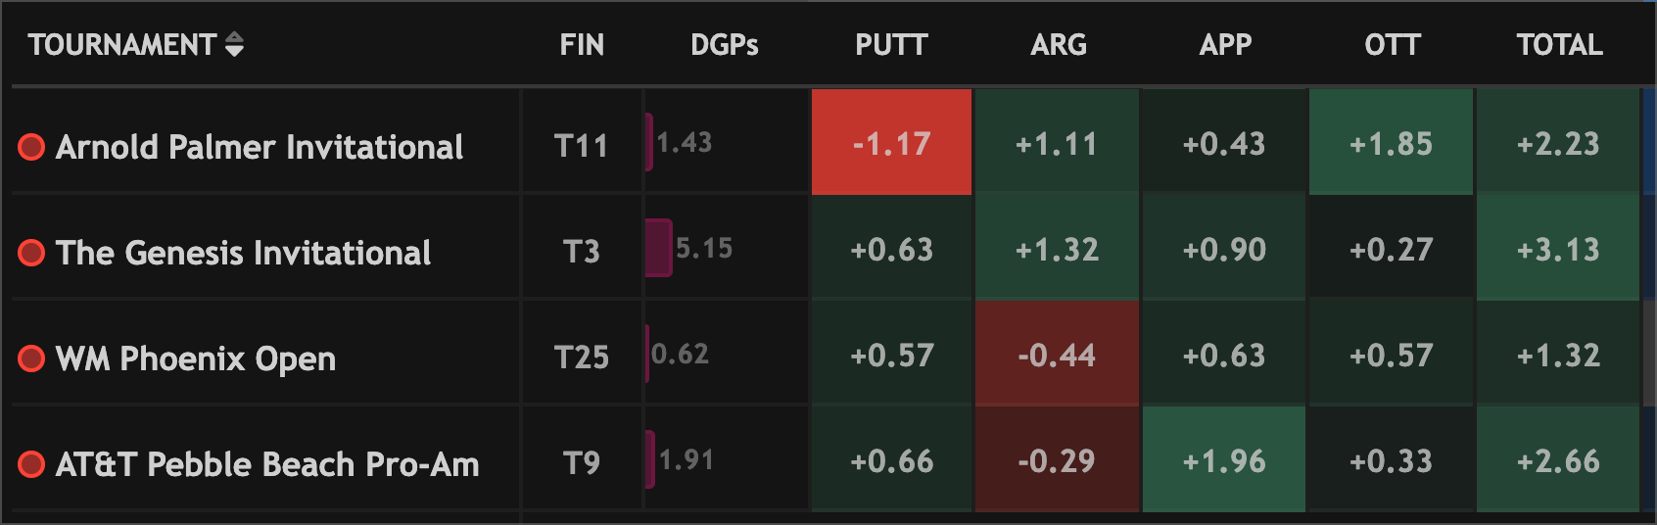Image resolution: width=1657 pixels, height=525 pixels.
Task: Click the T25 finish for WM Phoenix Open
Action: [582, 358]
